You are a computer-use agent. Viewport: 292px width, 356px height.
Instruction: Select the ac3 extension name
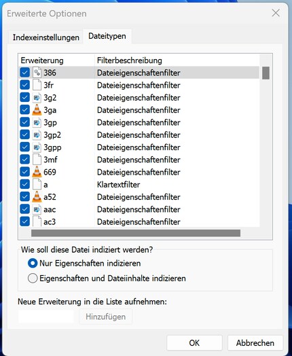(50, 221)
